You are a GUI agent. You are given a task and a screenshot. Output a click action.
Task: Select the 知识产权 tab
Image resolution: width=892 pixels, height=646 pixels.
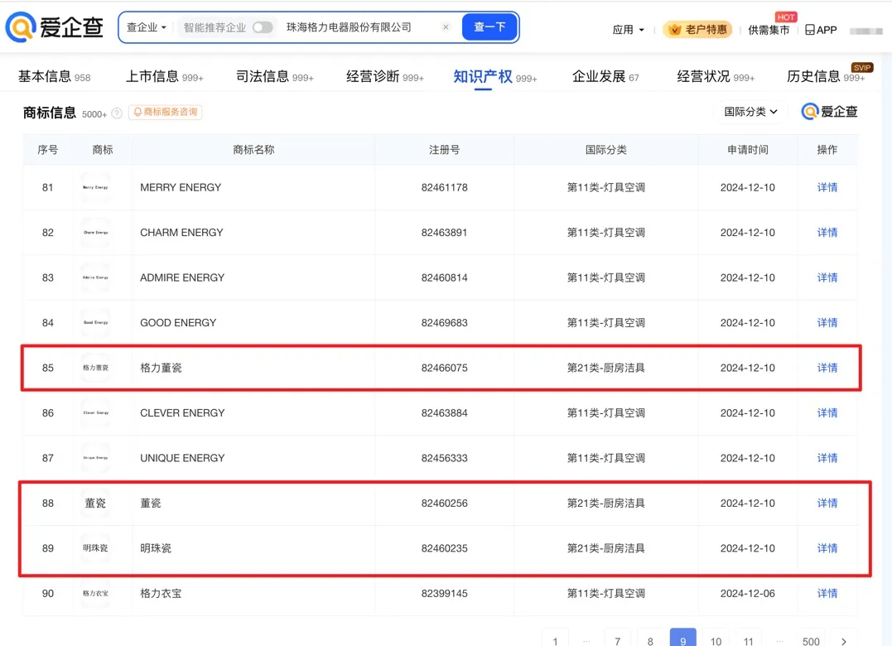tap(495, 77)
